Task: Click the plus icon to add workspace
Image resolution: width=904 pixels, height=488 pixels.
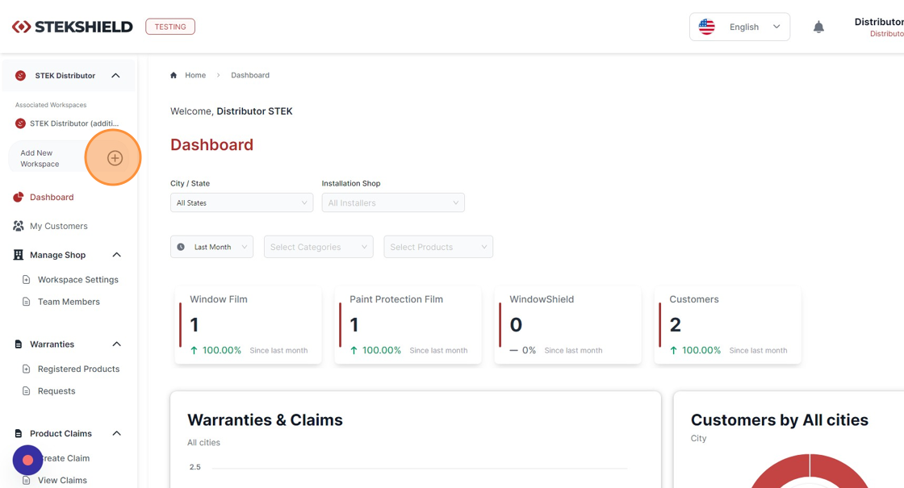Action: click(115, 158)
